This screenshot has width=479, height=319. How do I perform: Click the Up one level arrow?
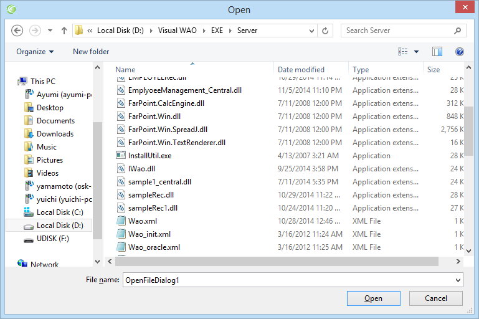coord(64,30)
